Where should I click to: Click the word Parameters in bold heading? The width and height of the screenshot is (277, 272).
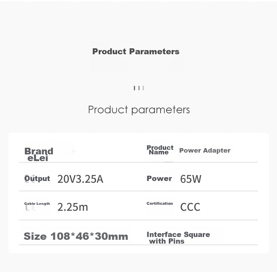coord(154,51)
